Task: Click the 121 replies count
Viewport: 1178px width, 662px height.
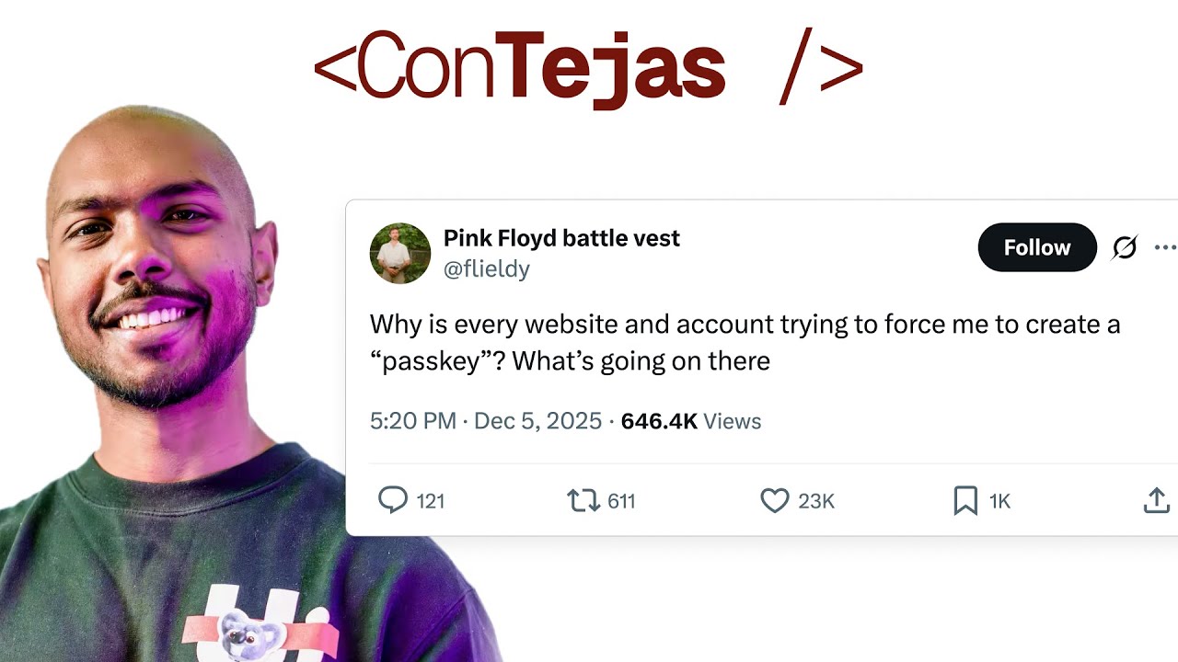Action: (431, 501)
